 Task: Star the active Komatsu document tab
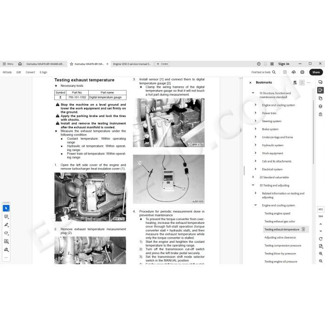pos(71,64)
